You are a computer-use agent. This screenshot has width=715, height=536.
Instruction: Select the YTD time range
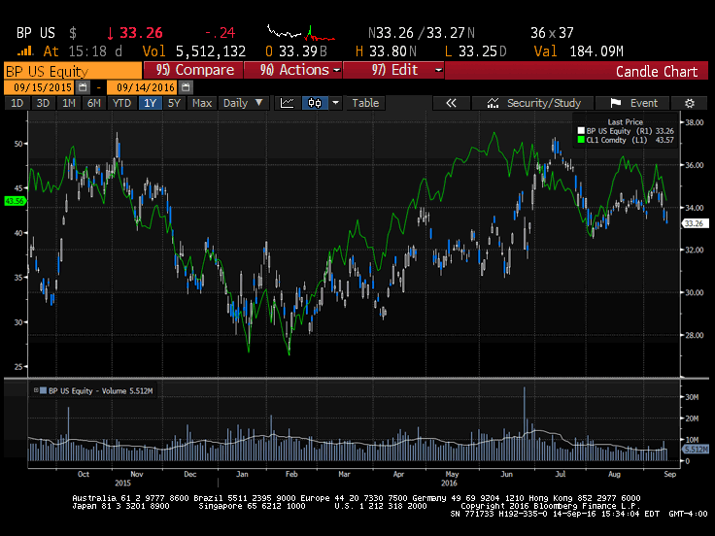point(121,103)
